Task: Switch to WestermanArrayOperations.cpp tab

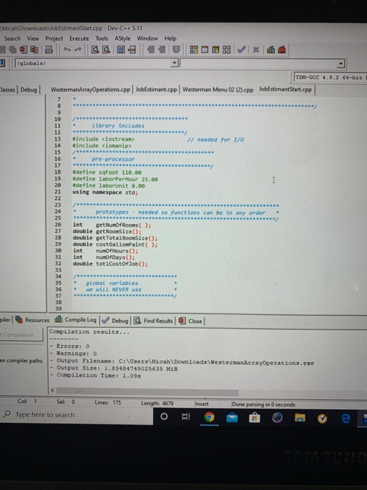Action: (x=90, y=90)
